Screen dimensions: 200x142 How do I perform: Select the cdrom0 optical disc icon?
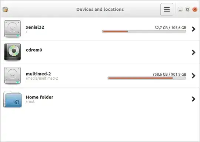click(12, 52)
